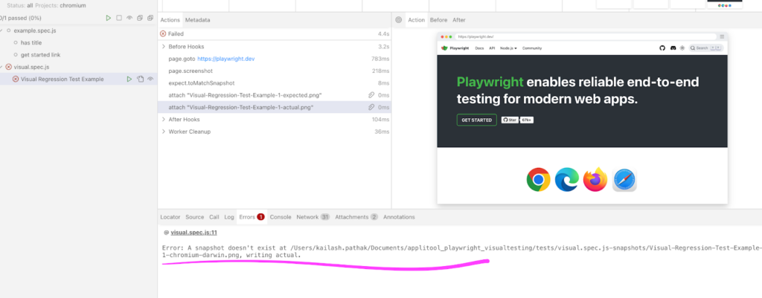Select the expect.toMatchSnapshot action
The image size is (762, 298).
coord(202,83)
